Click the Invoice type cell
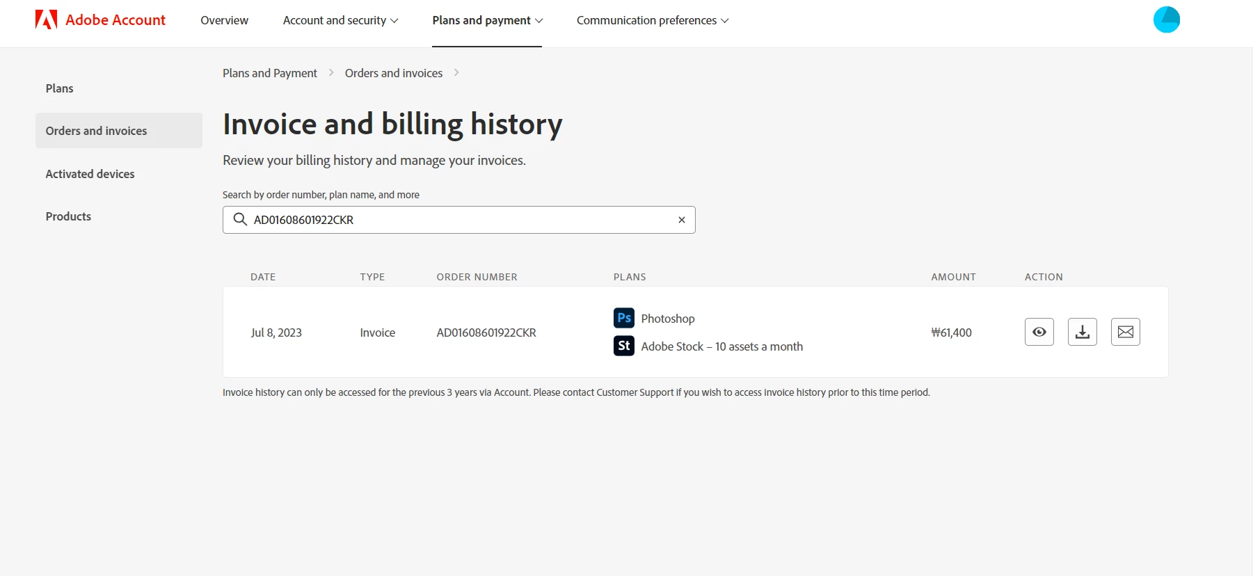The image size is (1253, 576). [x=378, y=333]
